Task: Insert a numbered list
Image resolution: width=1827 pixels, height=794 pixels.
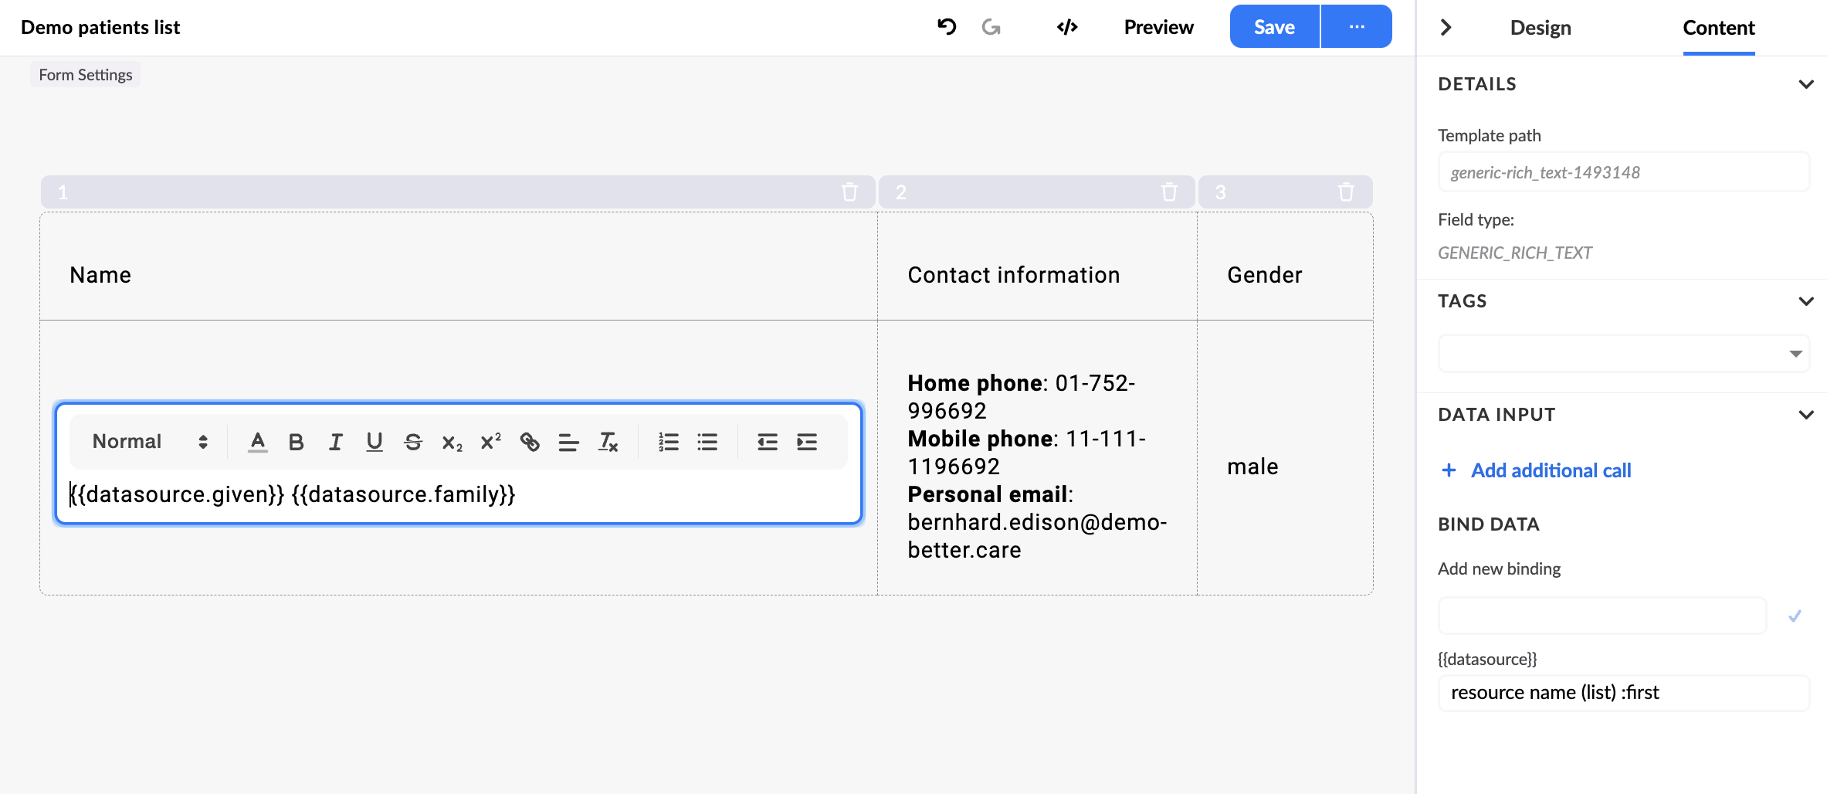Action: (x=669, y=442)
